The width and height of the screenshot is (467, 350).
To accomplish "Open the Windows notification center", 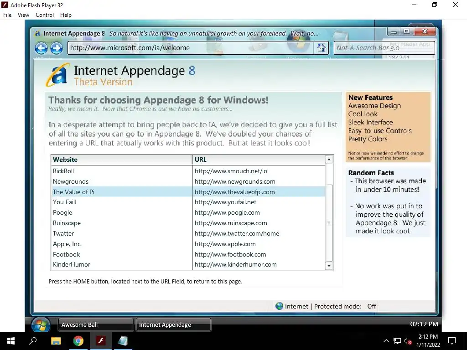I will click(x=452, y=341).
